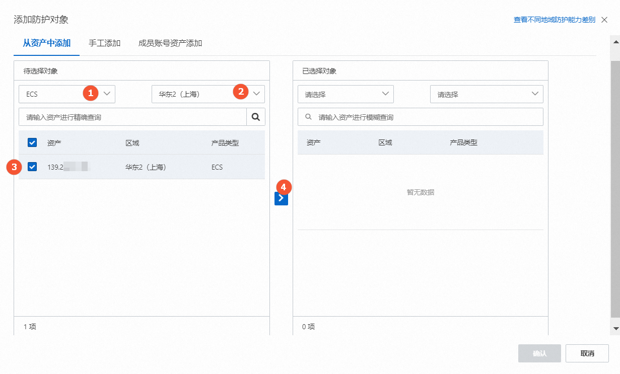Switch to the 成员账号资产添加 tab
The height and width of the screenshot is (374, 620).
(x=170, y=43)
